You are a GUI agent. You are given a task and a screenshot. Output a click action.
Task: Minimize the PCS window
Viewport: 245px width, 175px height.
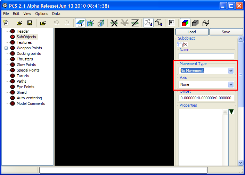(x=223, y=6)
